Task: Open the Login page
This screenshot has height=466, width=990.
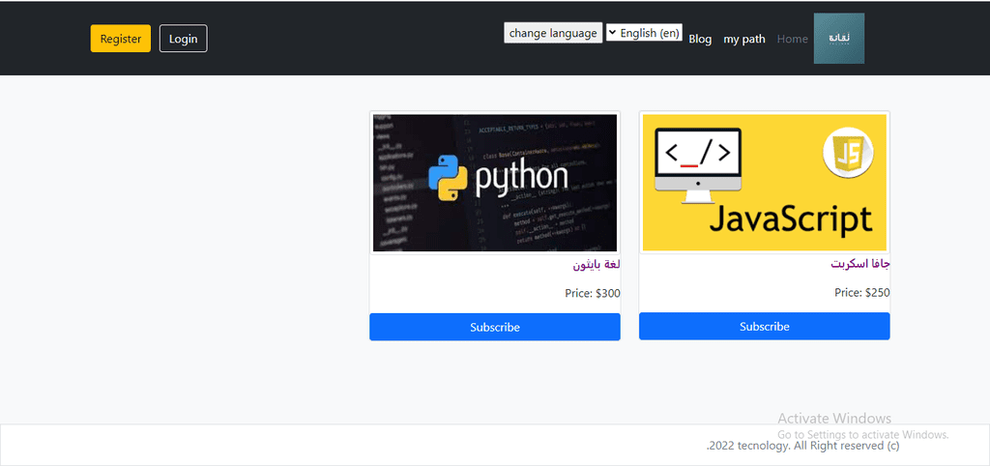Action: pos(183,39)
